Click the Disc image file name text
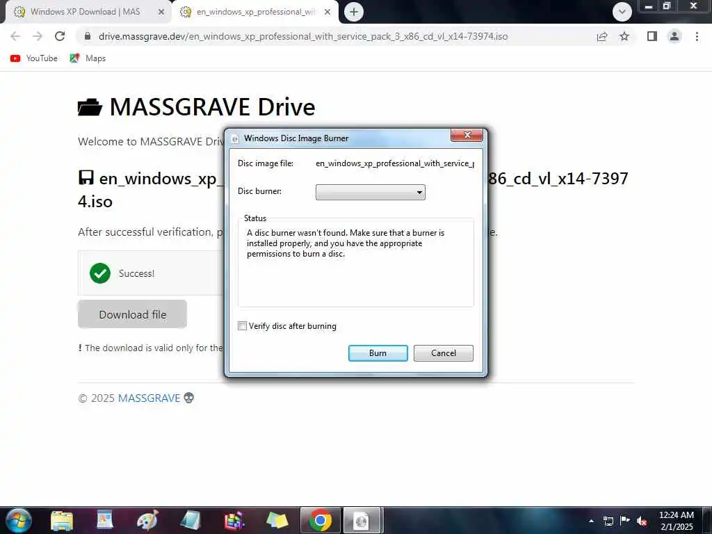 click(395, 163)
